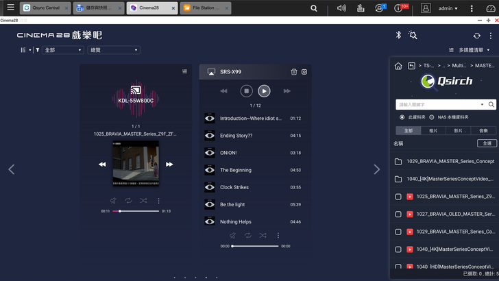
Task: Expand the Qsirch keyword dropdown arrow
Action: coord(482,104)
